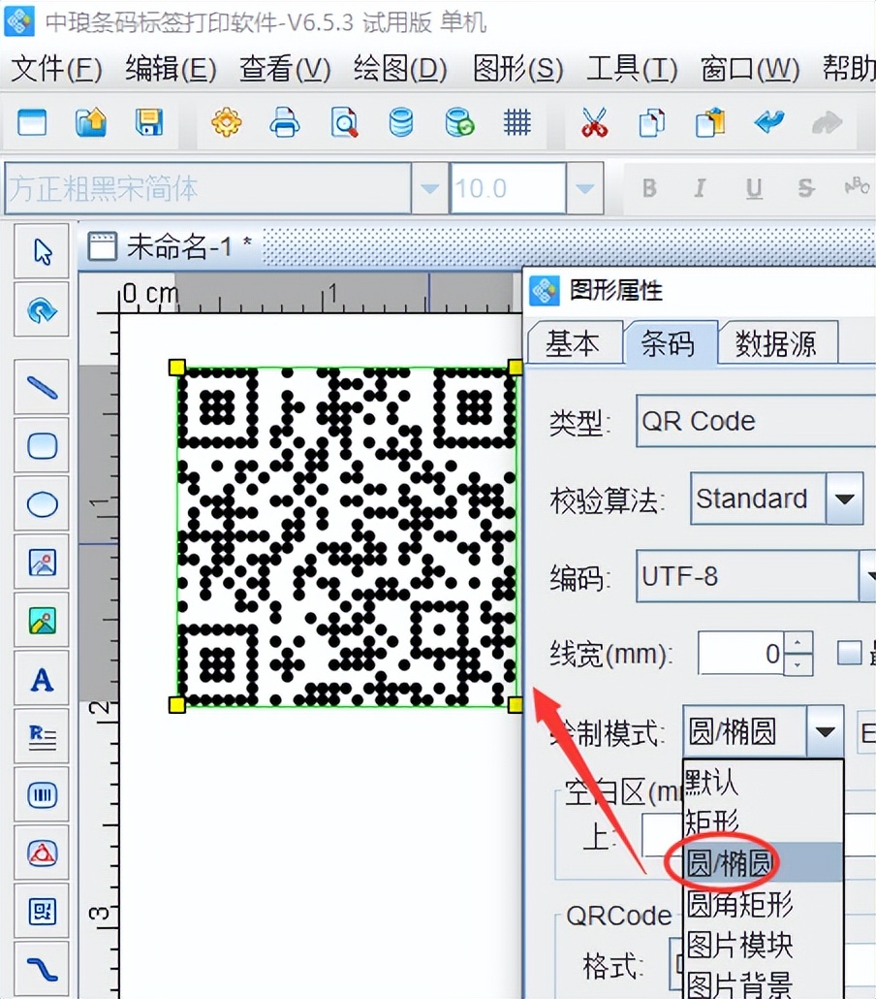
Task: Choose 圆/椭圆 from the draw mode list
Action: (764, 862)
